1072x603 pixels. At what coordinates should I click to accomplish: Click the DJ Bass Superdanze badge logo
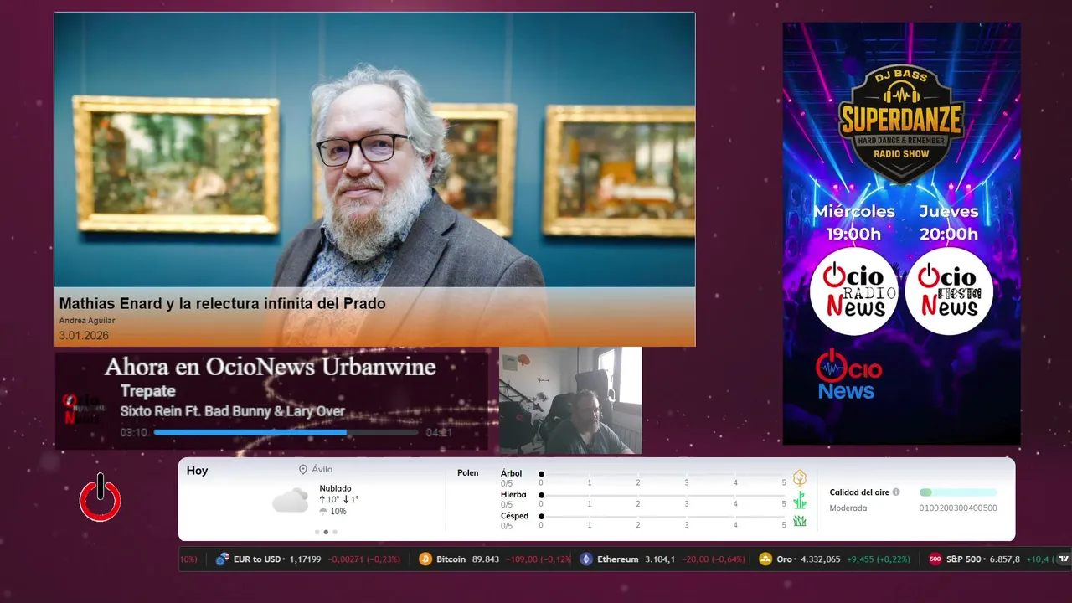[x=901, y=123]
